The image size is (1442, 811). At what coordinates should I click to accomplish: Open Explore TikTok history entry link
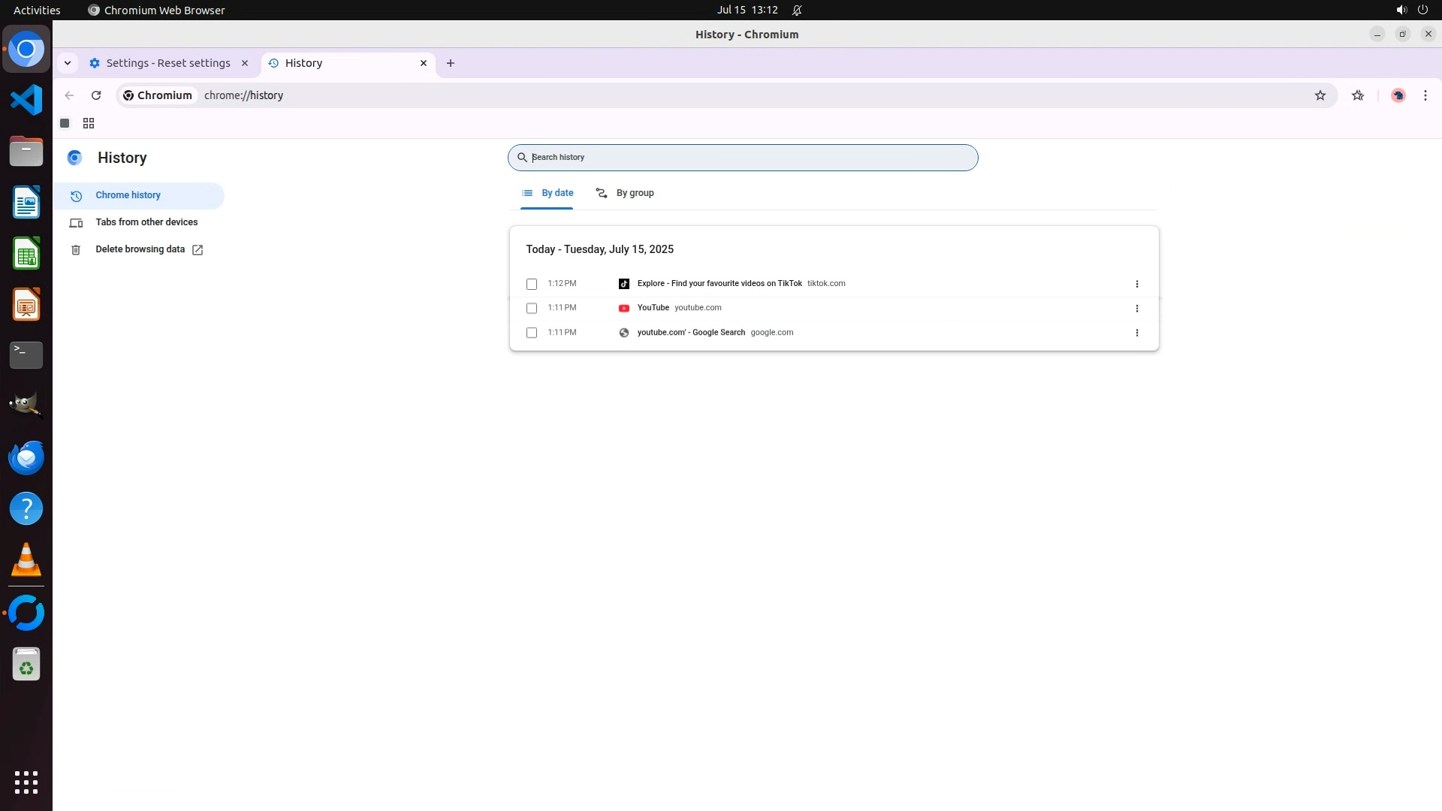coord(719,284)
